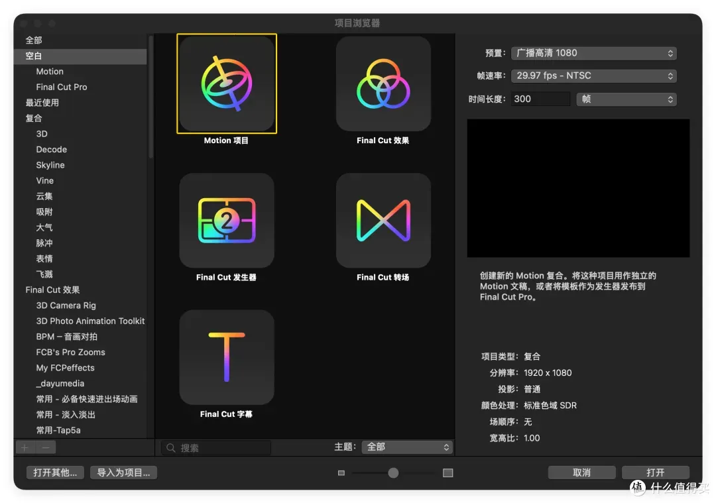Adjust the thumbnail size slider

393,473
